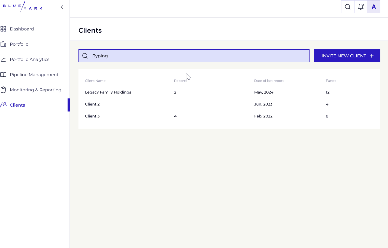Click the Portfolio Analytics chart icon
This screenshot has height=248, width=388.
coord(3,59)
